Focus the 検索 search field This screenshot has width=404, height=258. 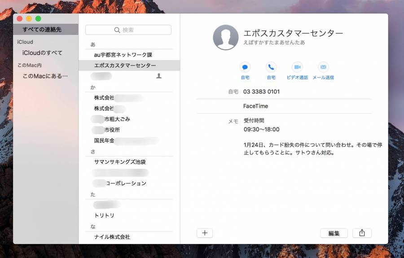[x=128, y=30]
